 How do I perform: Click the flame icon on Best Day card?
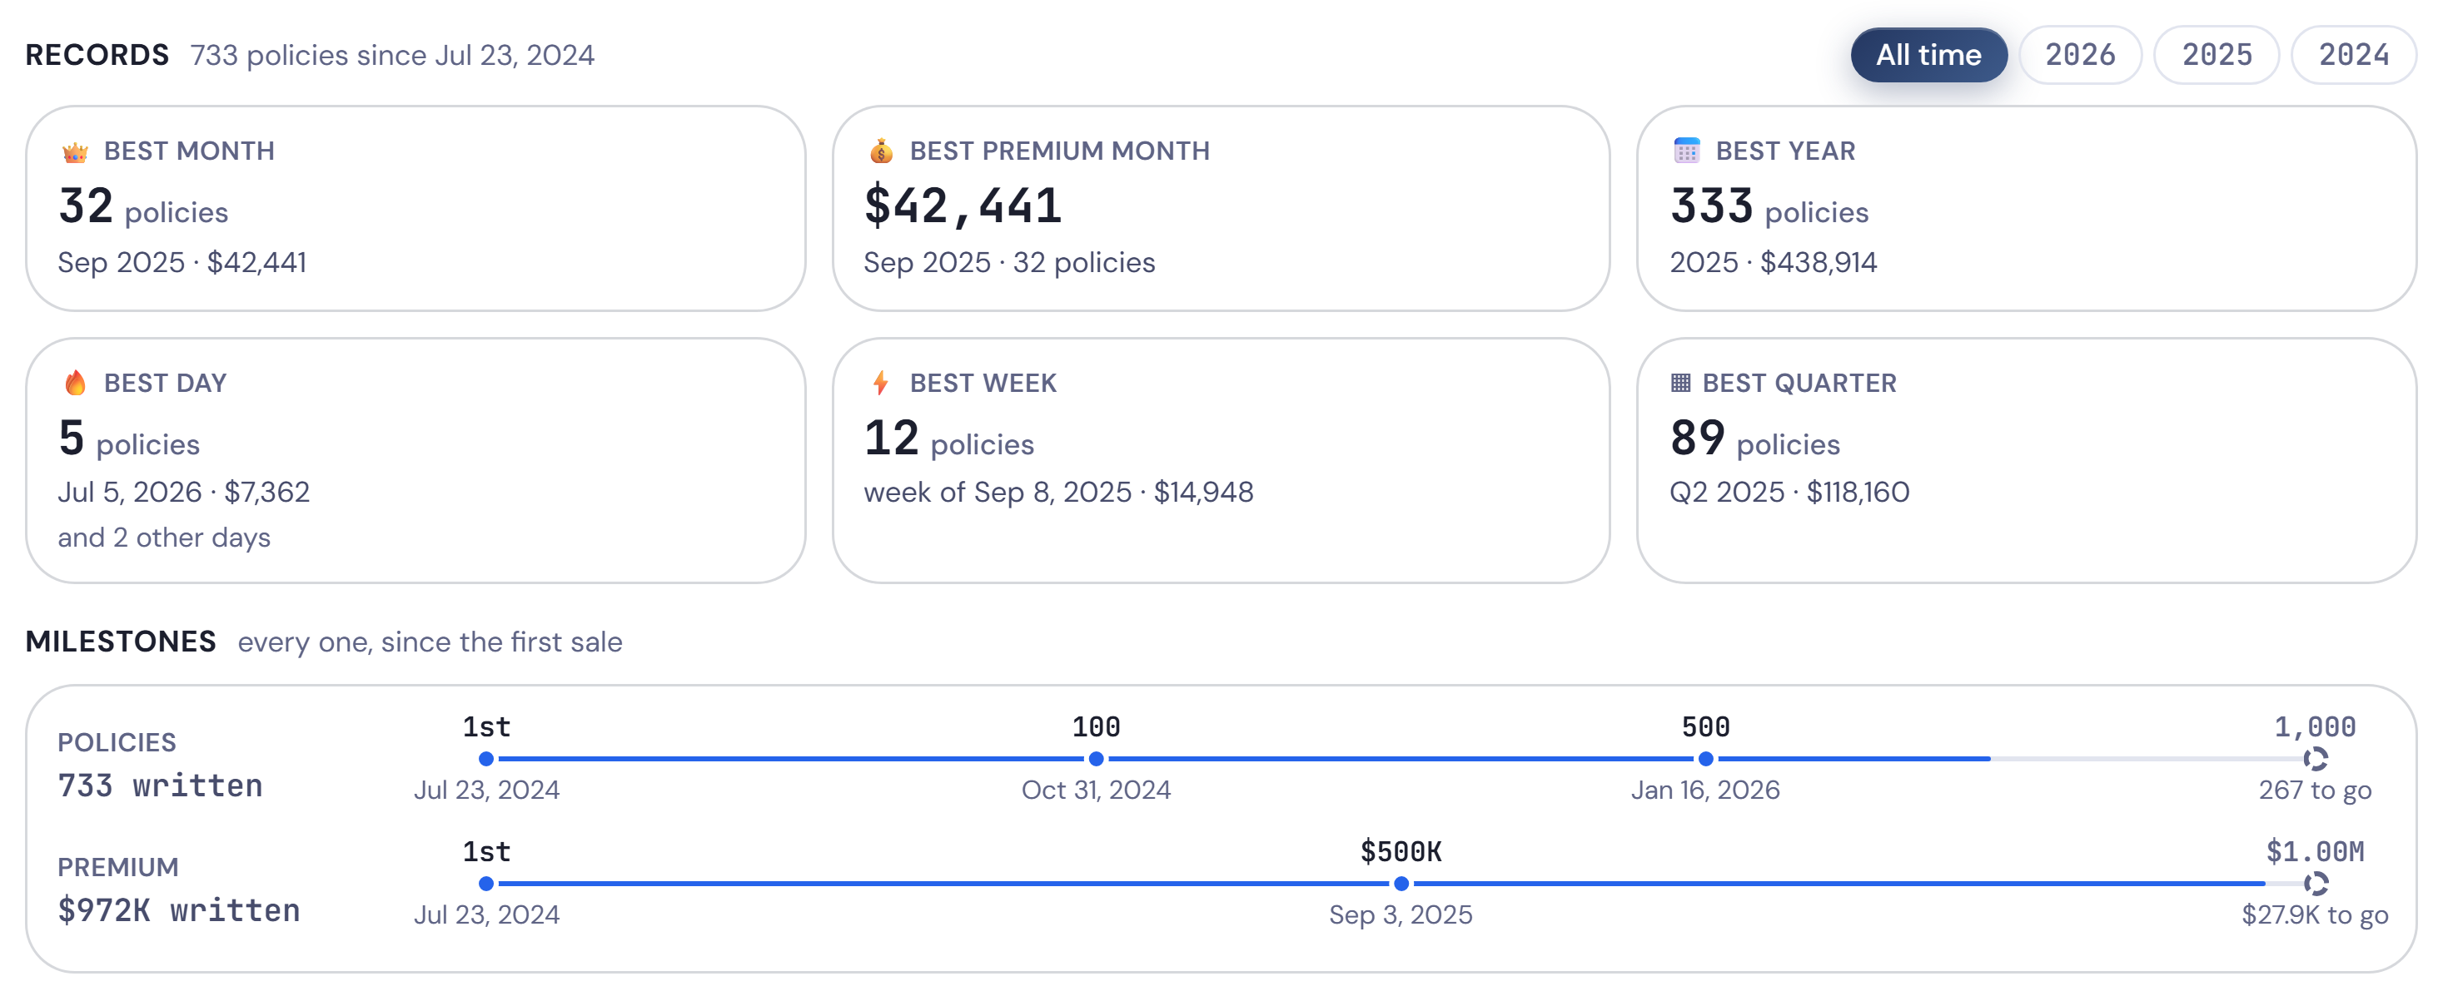[75, 383]
